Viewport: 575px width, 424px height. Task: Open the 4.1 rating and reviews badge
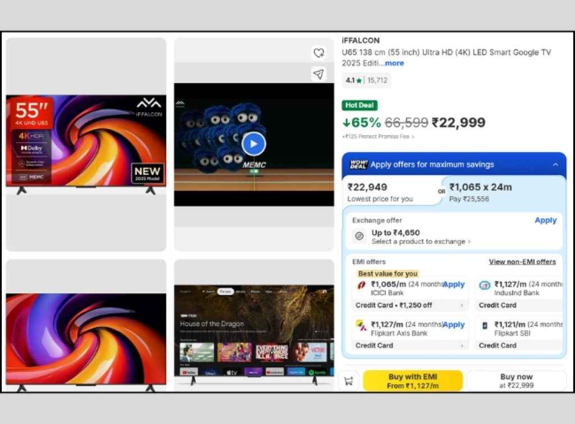[366, 81]
